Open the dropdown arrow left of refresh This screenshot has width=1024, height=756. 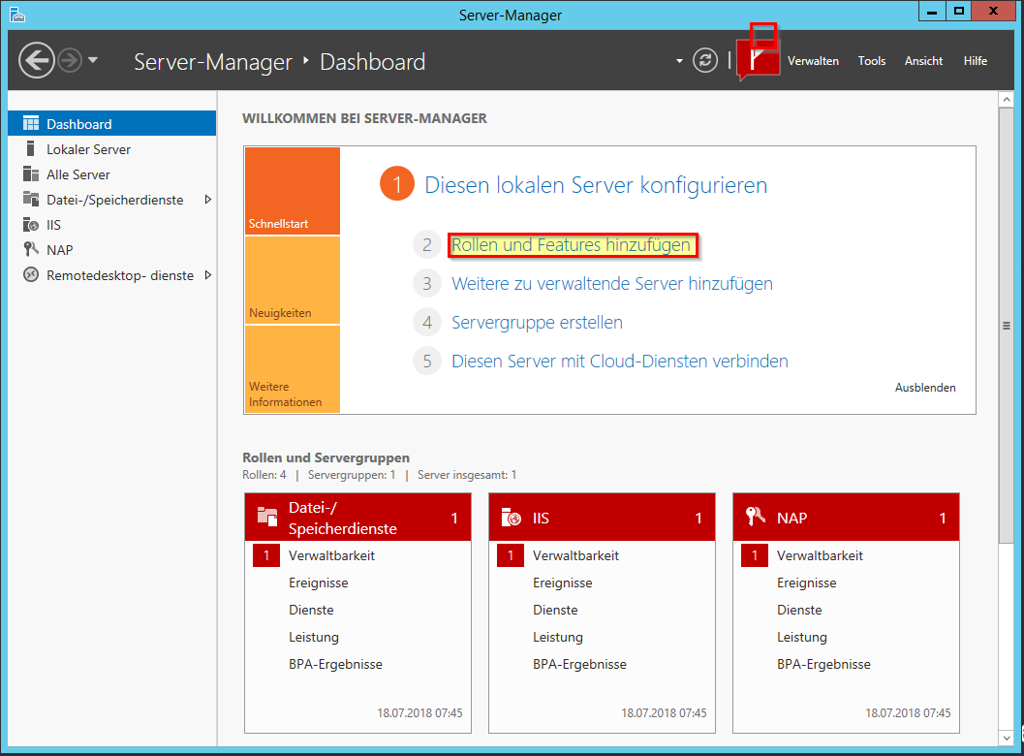tap(679, 61)
